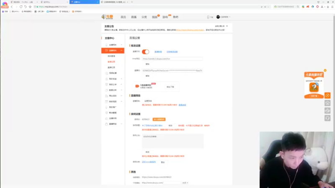This screenshot has height=188, width=335.
Task: Click the copy button under the stream code field
Action: pyautogui.click(x=147, y=76)
